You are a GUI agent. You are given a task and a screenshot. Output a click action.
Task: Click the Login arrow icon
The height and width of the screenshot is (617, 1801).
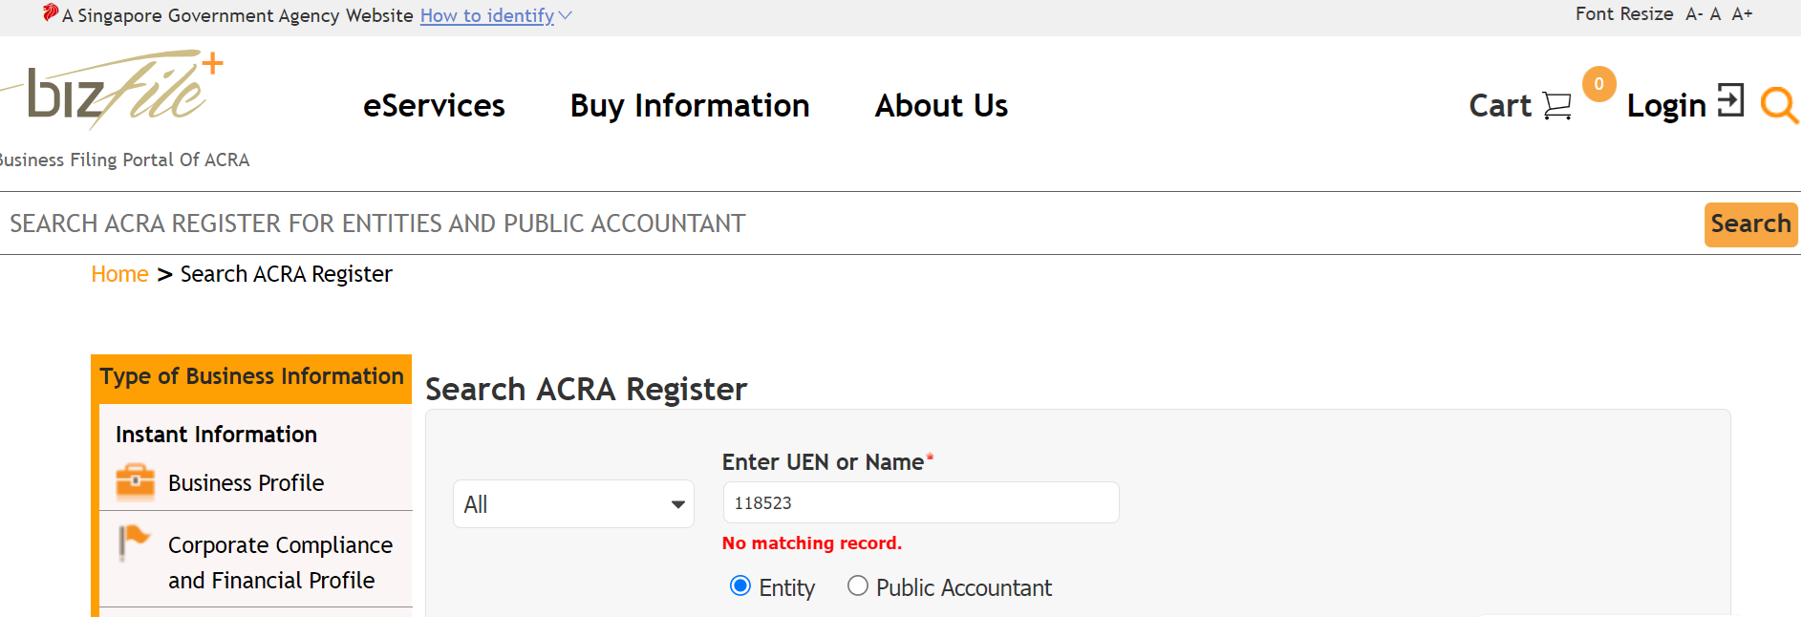pyautogui.click(x=1730, y=99)
